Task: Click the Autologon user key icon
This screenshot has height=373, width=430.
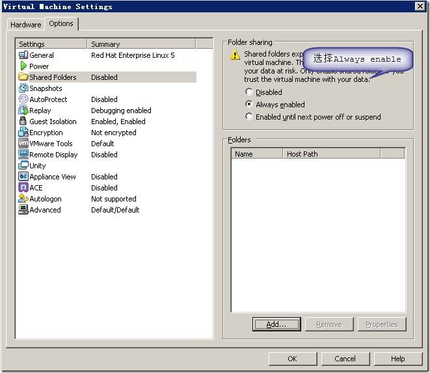Action: (x=23, y=198)
